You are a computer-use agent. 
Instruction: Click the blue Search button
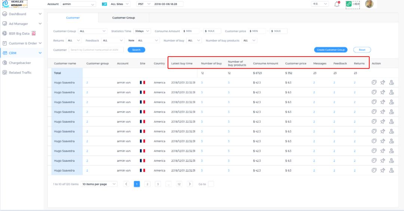[x=136, y=50]
